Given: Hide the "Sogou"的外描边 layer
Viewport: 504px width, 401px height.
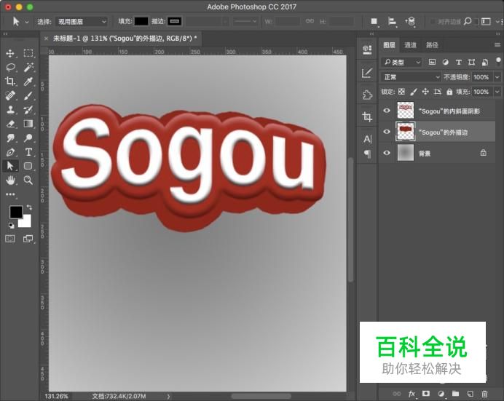Looking at the screenshot, I should click(x=387, y=132).
